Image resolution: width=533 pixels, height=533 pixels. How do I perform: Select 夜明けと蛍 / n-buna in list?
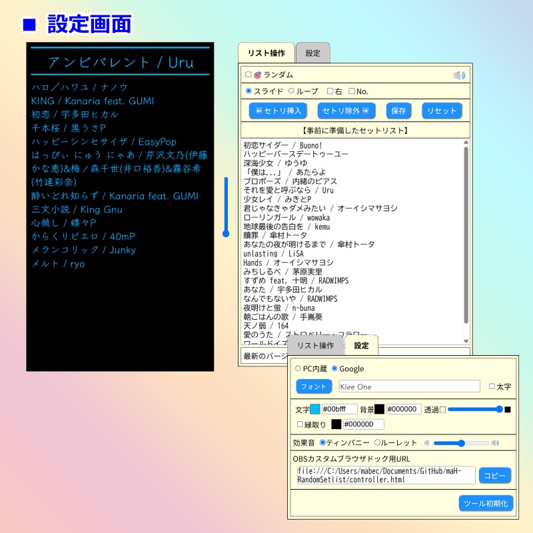[279, 308]
